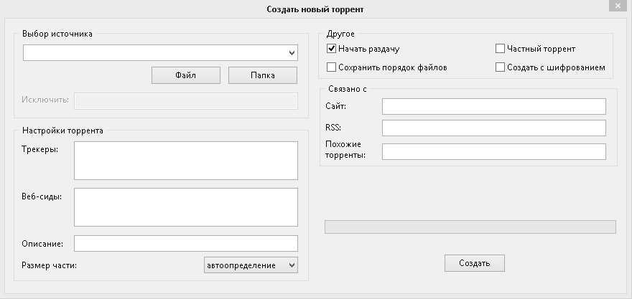
Task: Click the Создать button
Action: [x=475, y=263]
